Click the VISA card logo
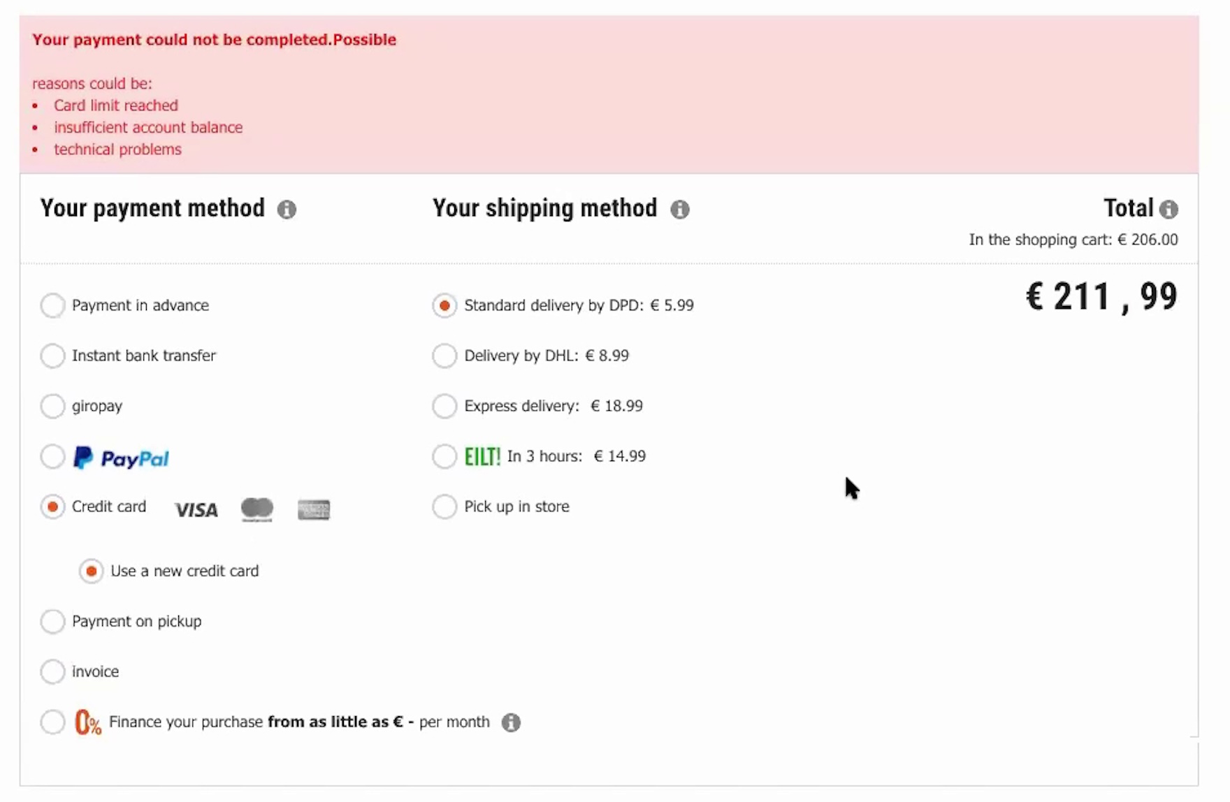Viewport: 1230px width, 802px height. tap(196, 510)
